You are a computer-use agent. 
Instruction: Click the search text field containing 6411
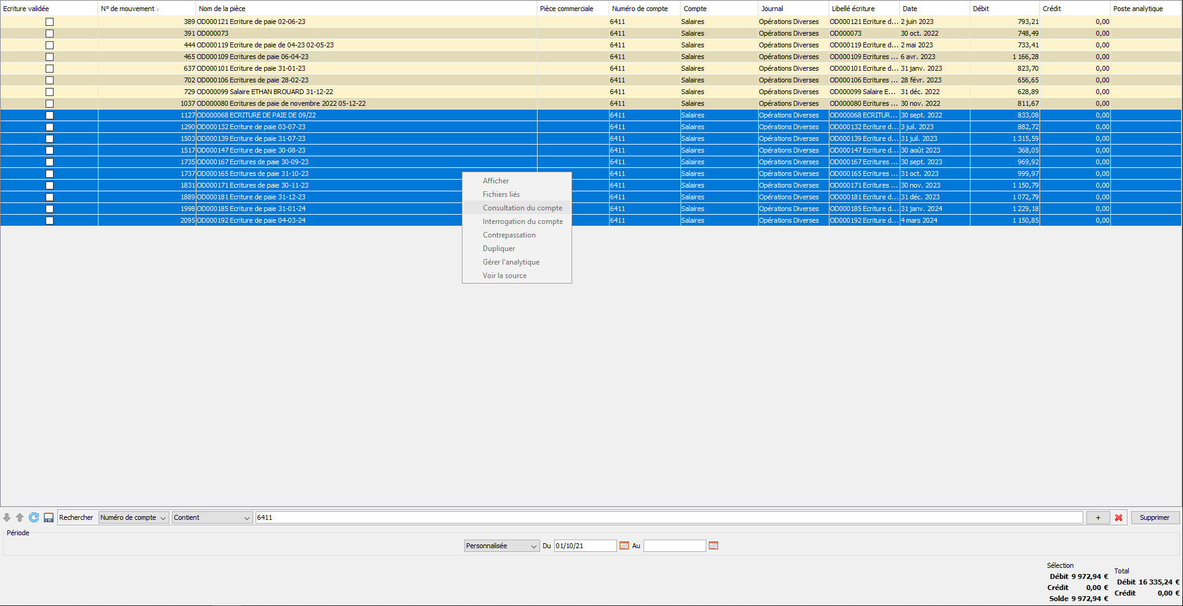click(x=668, y=517)
